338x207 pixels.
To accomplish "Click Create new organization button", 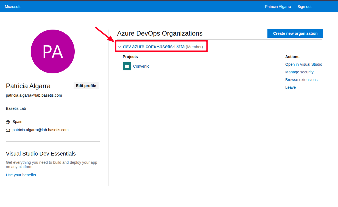I will click(x=295, y=33).
